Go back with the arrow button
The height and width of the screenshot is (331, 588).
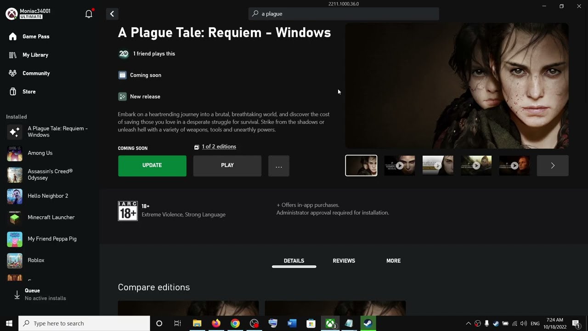(x=112, y=14)
